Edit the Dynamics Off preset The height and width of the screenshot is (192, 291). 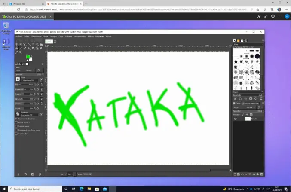click(41, 114)
